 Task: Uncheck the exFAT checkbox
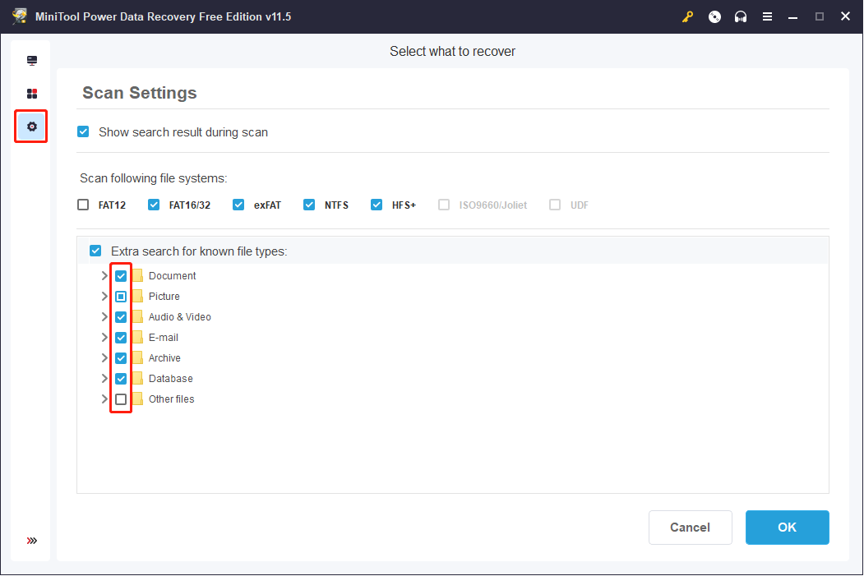pos(238,205)
